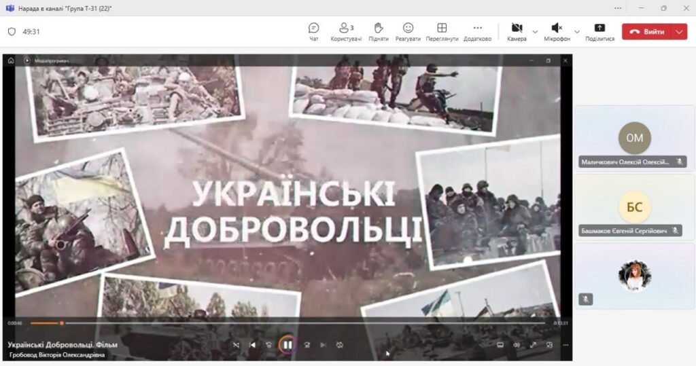
Task: Turn on the Камера
Action: coord(517,31)
